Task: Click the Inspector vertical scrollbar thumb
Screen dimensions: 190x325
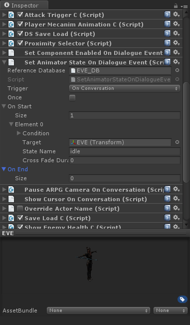Action: 187,132
